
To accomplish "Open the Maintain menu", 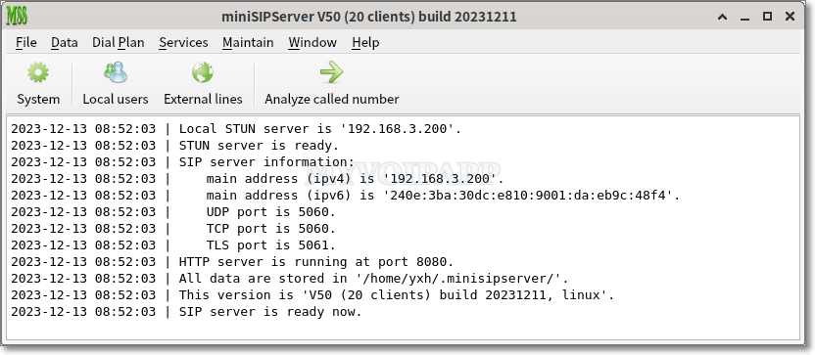I will coord(248,43).
